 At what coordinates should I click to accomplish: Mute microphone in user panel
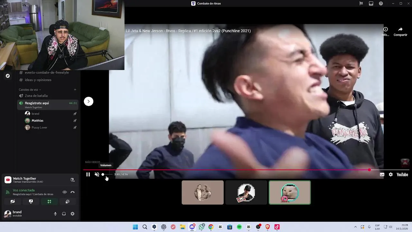pos(55,214)
